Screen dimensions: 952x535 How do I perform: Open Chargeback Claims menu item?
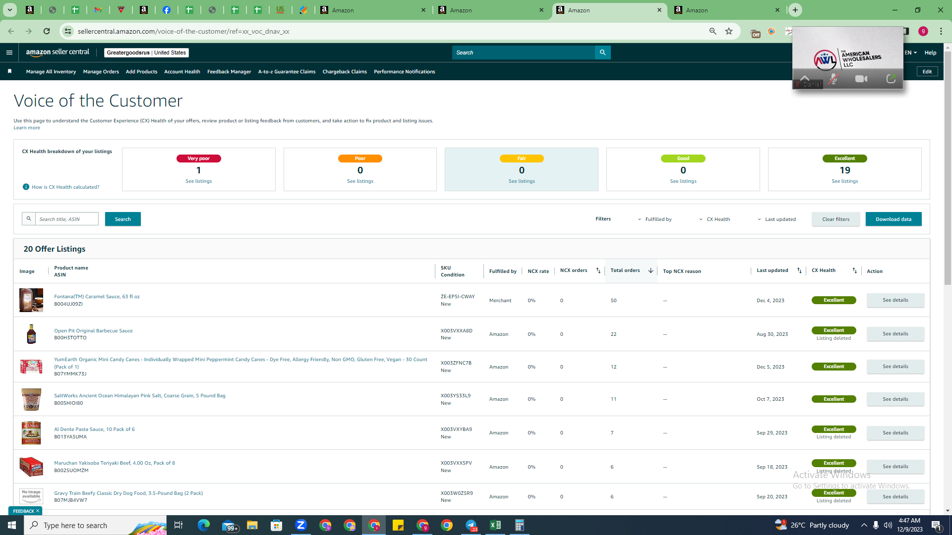click(x=345, y=71)
